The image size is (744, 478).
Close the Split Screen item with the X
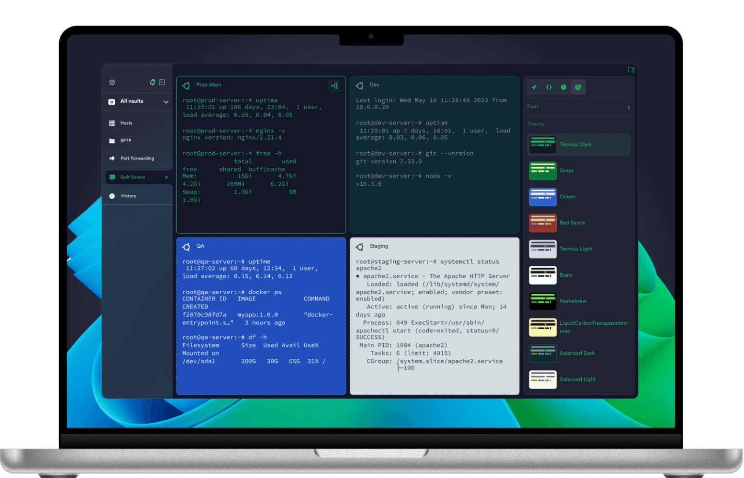[166, 177]
